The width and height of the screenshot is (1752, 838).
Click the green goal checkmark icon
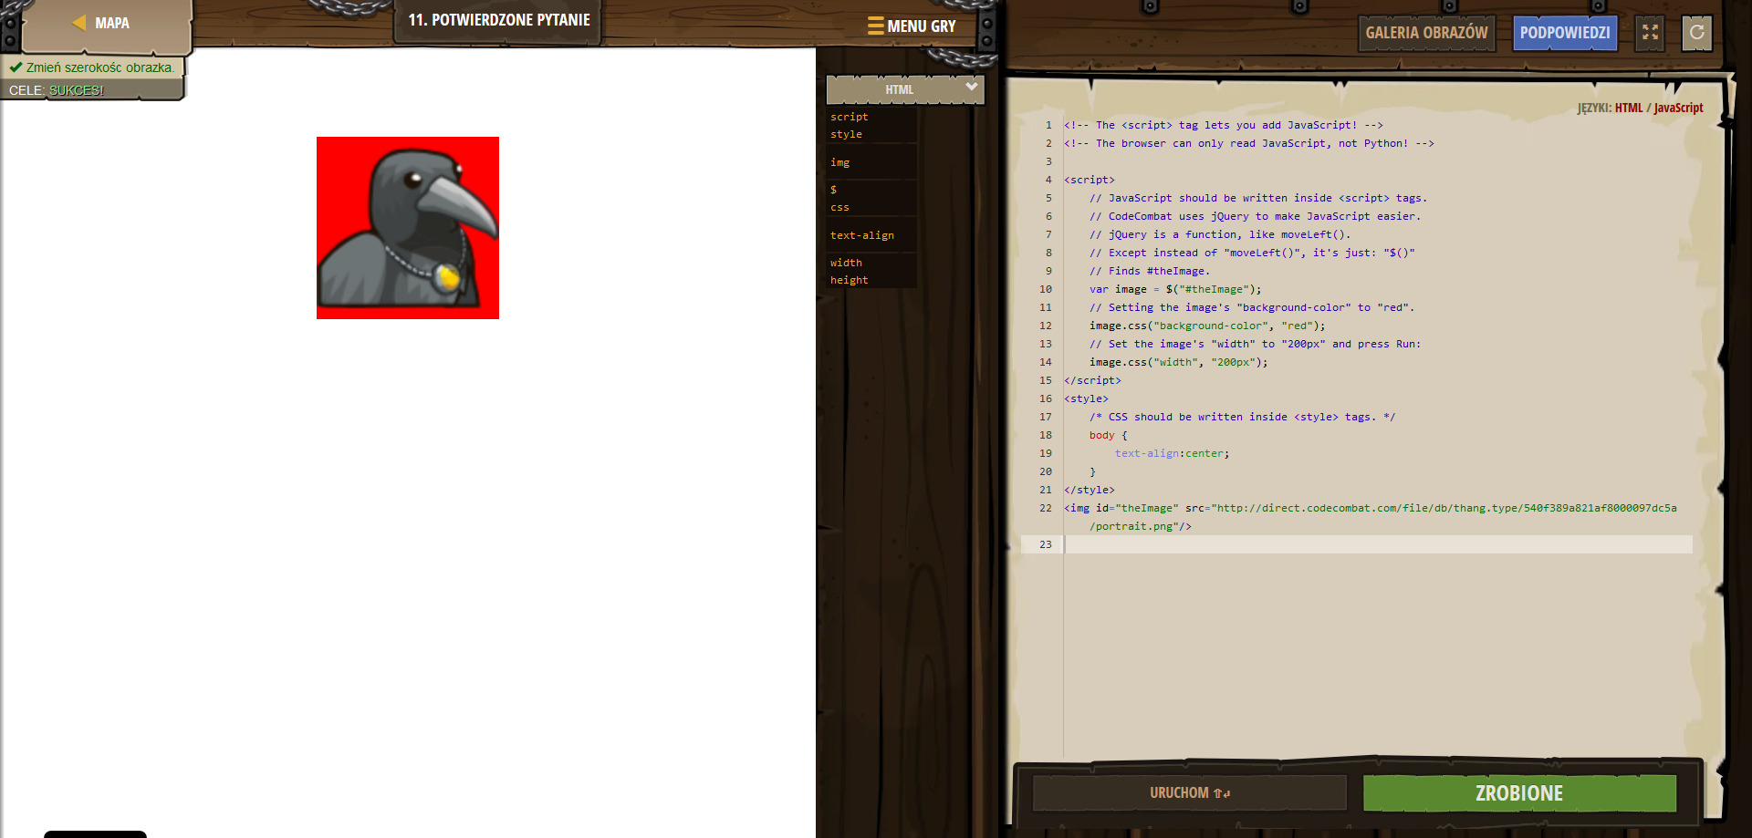tap(16, 67)
